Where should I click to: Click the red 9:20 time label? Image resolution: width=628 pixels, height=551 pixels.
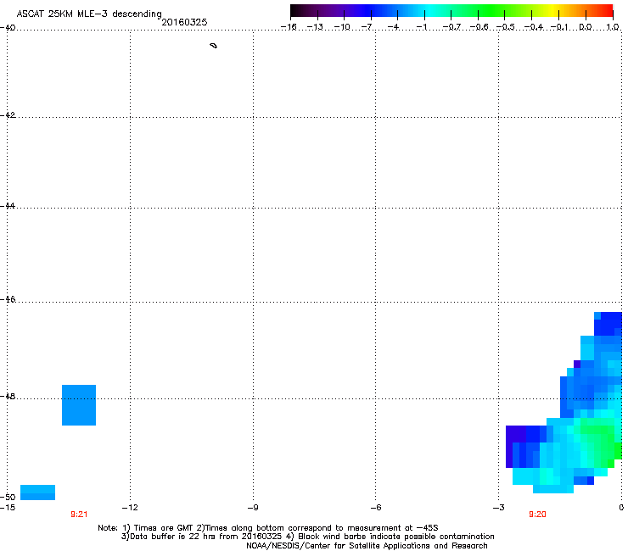click(537, 515)
